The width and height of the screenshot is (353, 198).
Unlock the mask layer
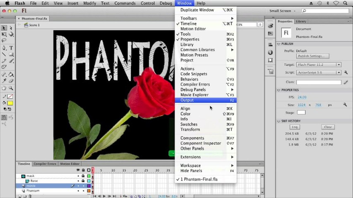83,176
